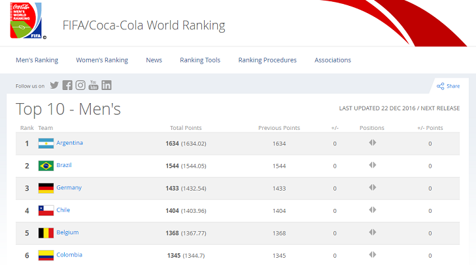Click the Team column header
476x265 pixels.
(46, 128)
